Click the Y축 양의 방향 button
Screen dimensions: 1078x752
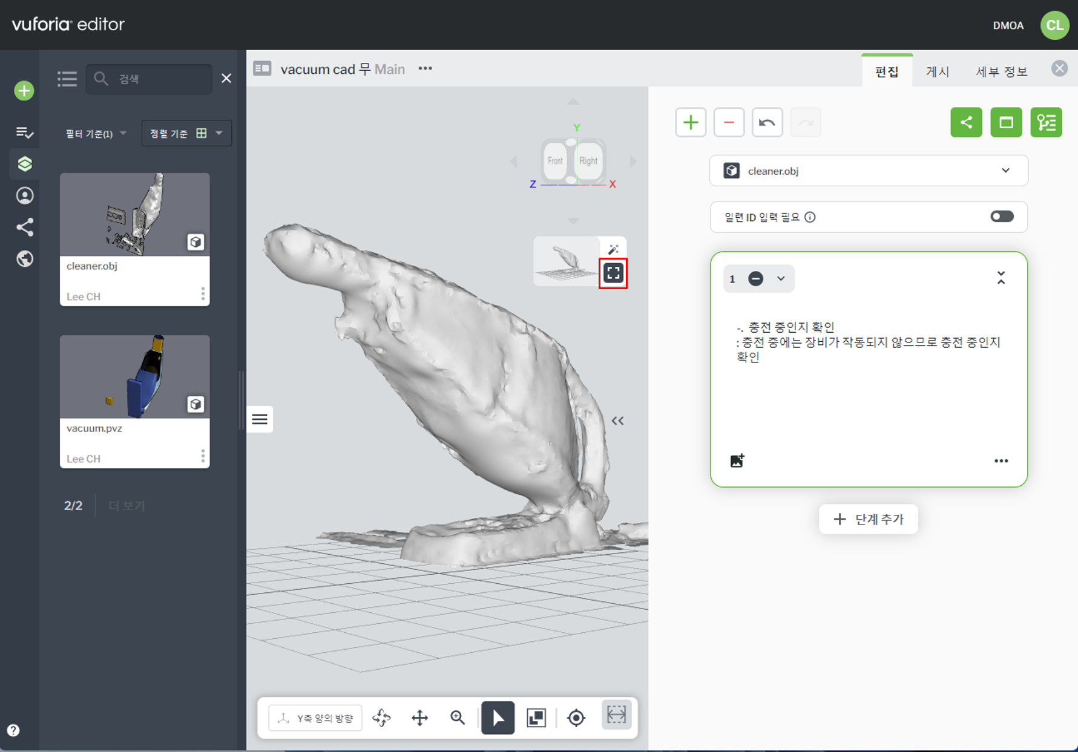[315, 718]
